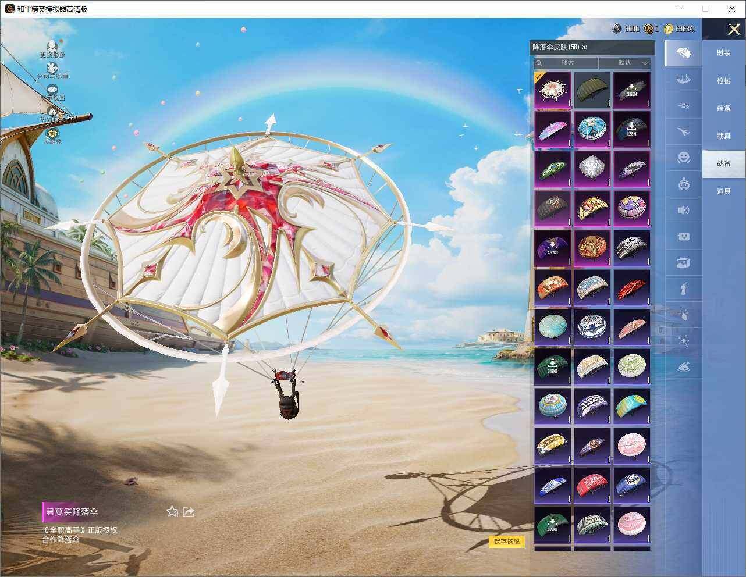Open the 收藏家 collector badge icon
746x577 pixels.
(52, 133)
